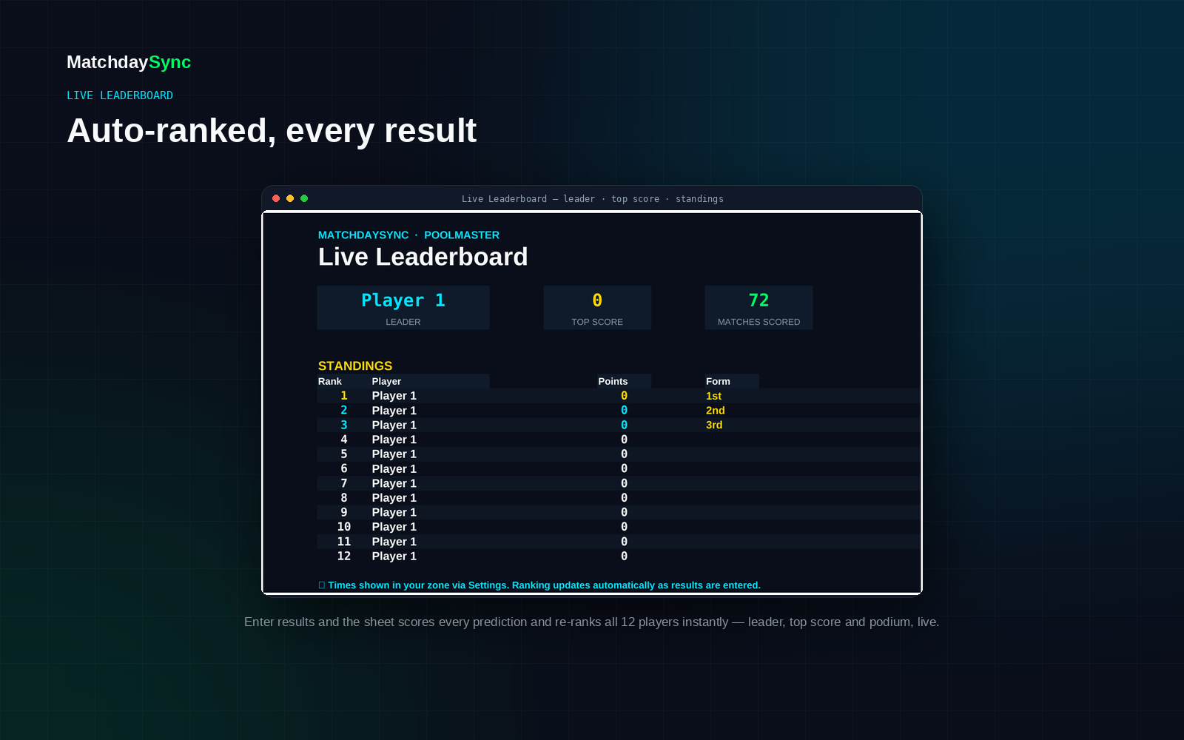Click the footnote about times shown via Settings

click(x=544, y=585)
